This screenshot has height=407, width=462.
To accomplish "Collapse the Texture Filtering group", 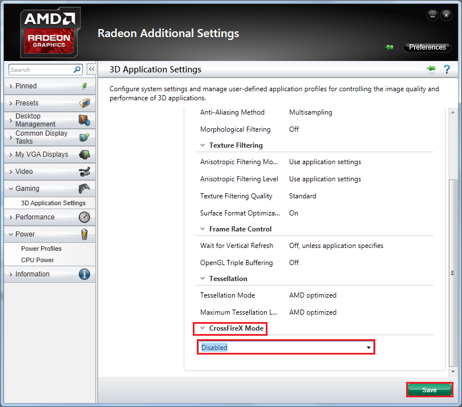I will click(202, 145).
